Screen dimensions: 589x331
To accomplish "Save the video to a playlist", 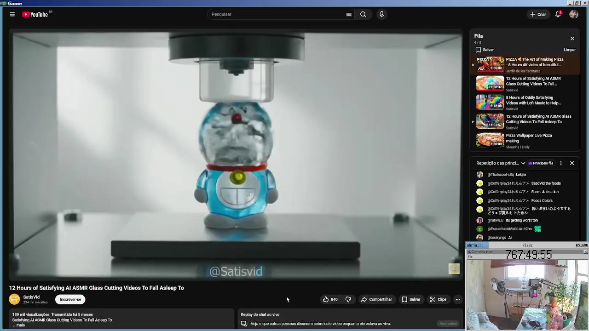I will click(x=411, y=299).
